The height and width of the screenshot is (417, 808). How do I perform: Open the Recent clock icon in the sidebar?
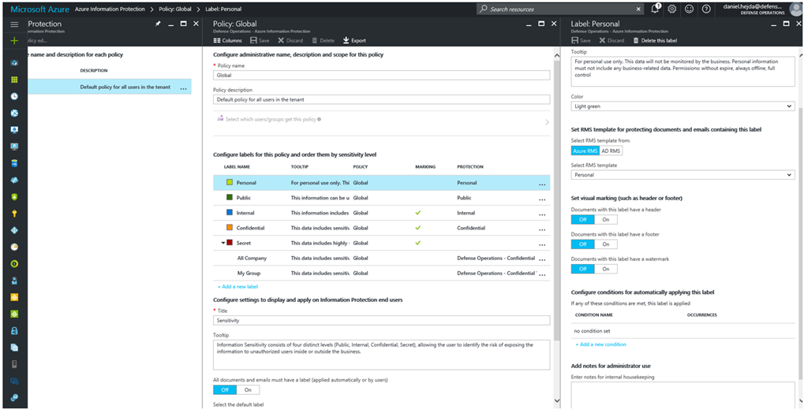[x=14, y=96]
